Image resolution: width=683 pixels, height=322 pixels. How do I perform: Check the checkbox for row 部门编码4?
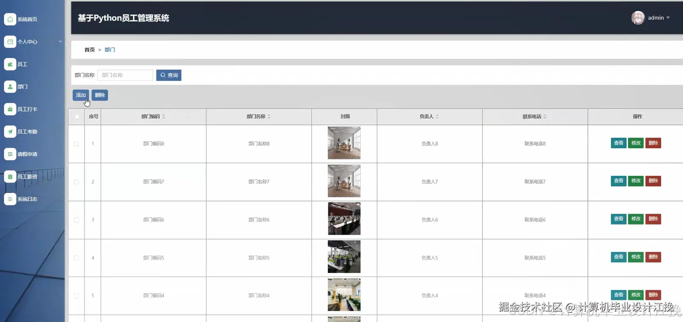76,296
